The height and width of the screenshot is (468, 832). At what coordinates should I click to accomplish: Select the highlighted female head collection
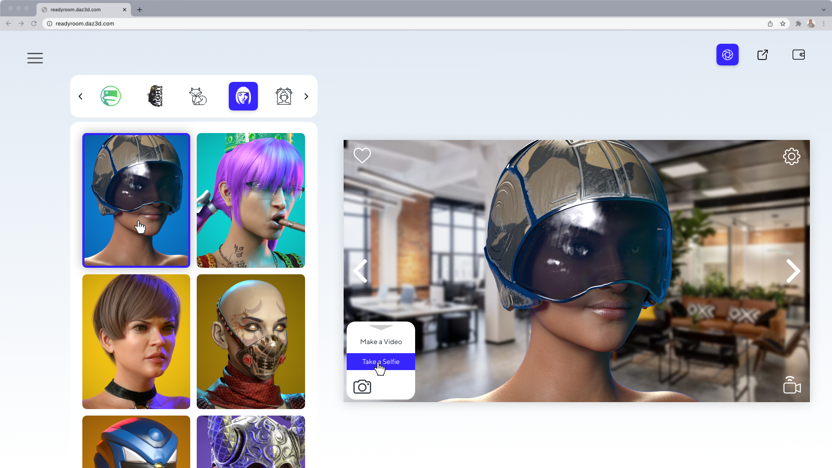(x=243, y=96)
